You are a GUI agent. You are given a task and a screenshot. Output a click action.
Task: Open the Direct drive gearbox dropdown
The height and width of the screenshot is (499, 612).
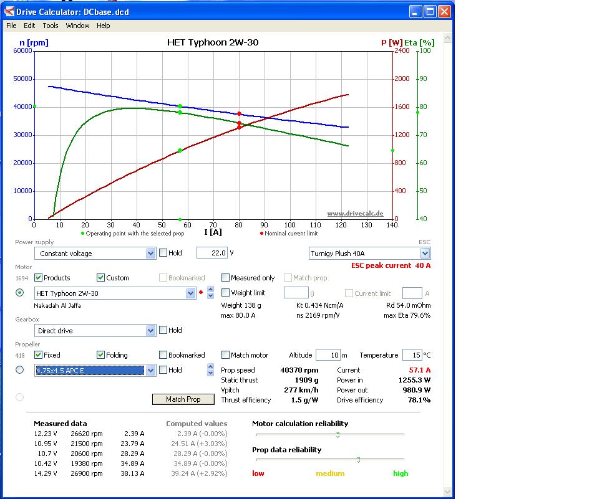click(150, 331)
